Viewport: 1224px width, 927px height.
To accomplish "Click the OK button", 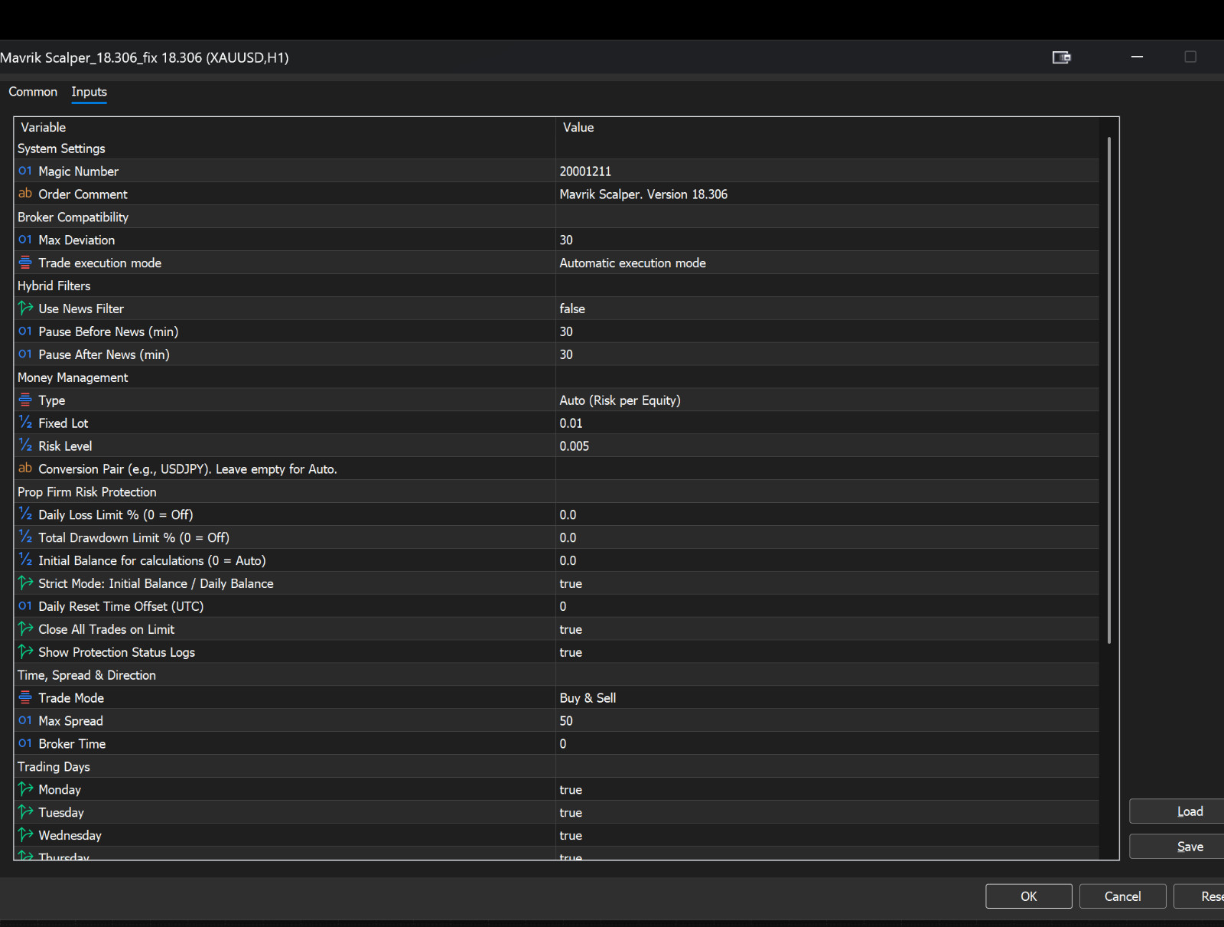I will click(x=1028, y=896).
